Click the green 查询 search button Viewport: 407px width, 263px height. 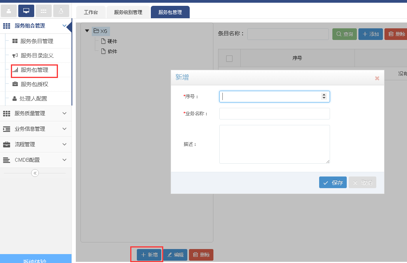344,34
